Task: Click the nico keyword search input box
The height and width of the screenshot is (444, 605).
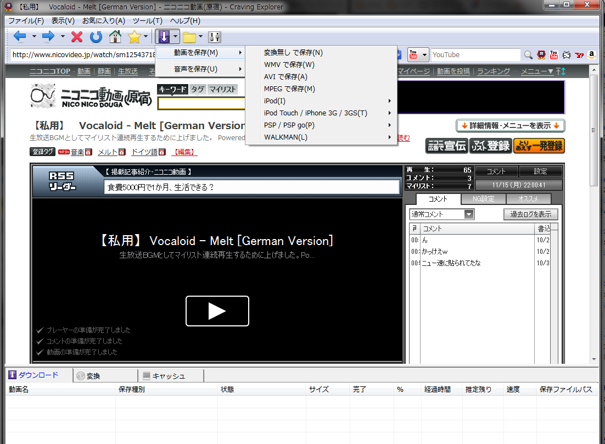Action: [201, 103]
